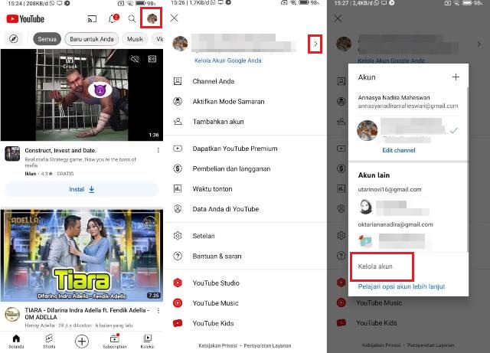Tap the YouTube logo in the header
The image size is (490, 353).
(25, 18)
